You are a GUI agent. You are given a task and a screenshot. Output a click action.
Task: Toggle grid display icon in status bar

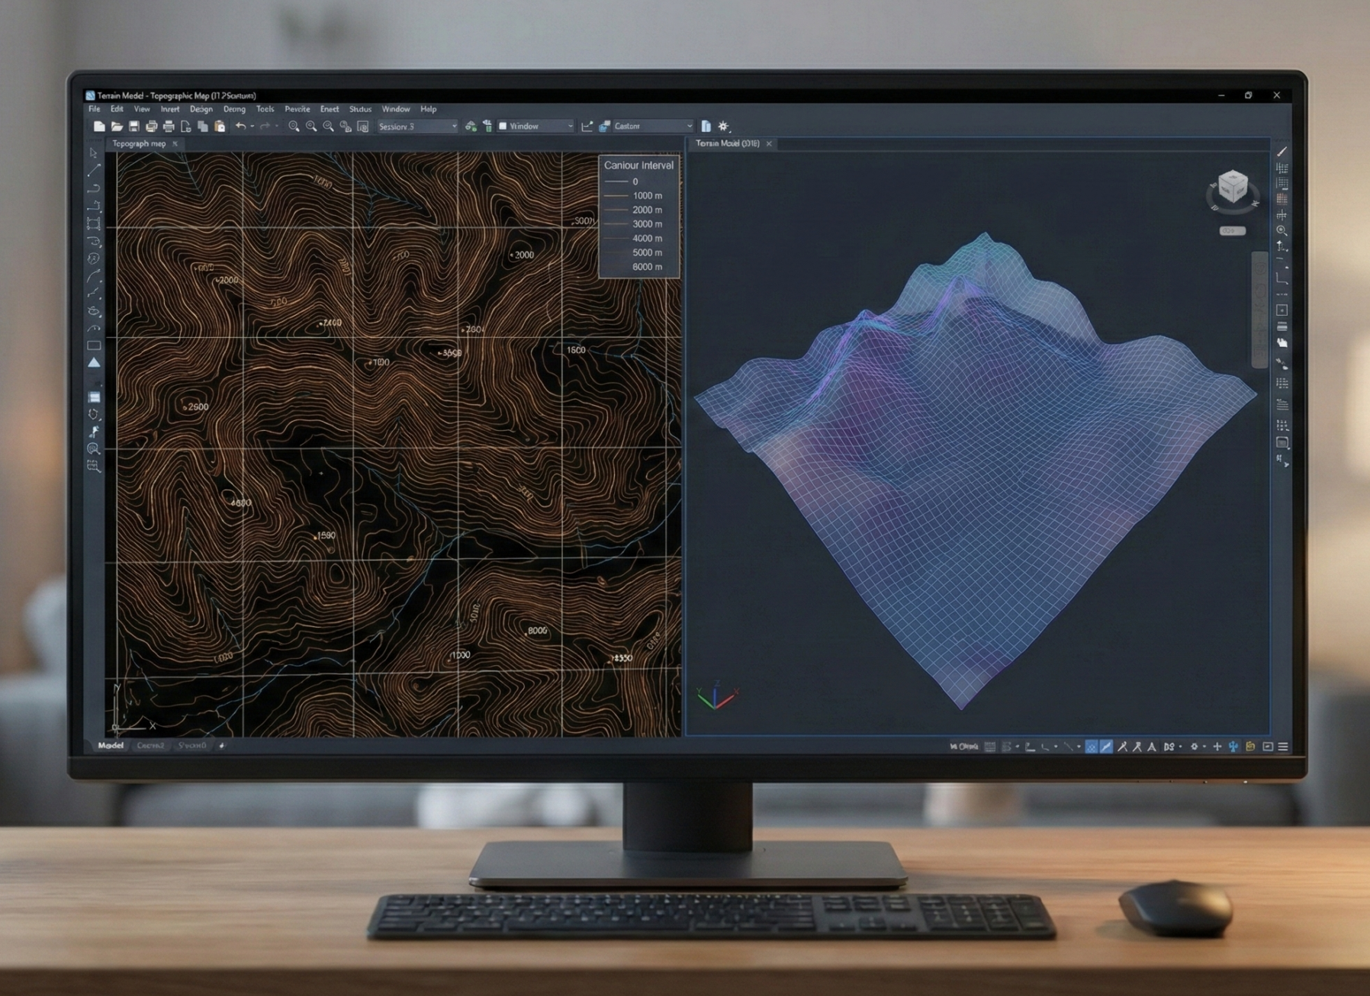pos(990,747)
